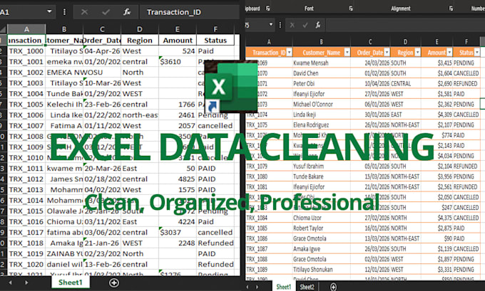
Task: Open the Font group dialog launcher
Action: coord(351,9)
